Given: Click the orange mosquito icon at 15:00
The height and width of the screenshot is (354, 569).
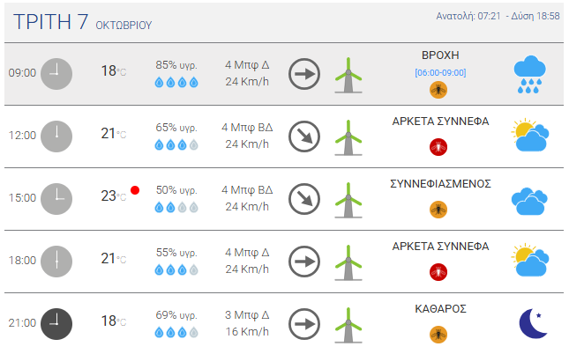Looking at the screenshot, I should [438, 209].
